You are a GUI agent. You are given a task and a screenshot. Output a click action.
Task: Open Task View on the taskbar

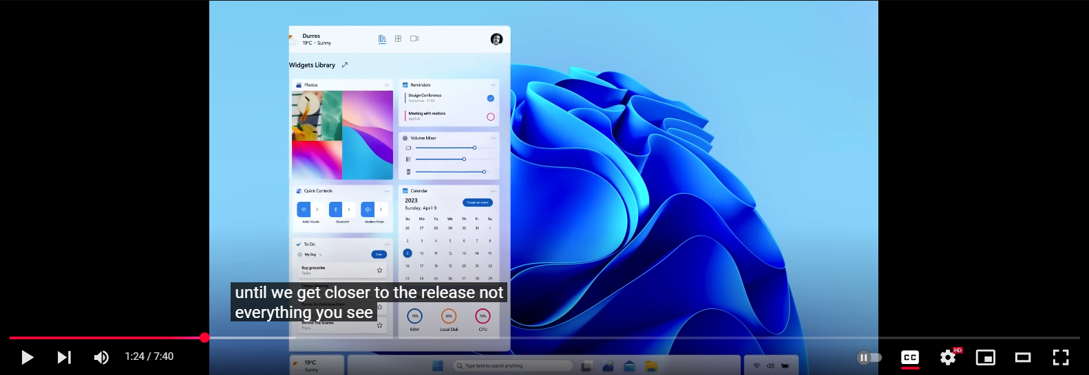pos(587,366)
